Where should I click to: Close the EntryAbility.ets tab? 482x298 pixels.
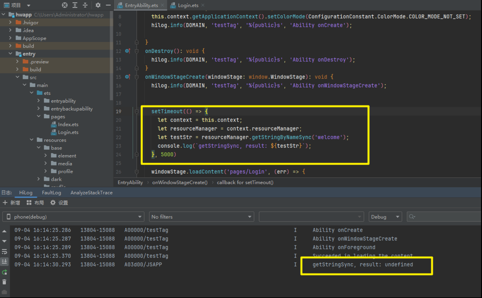[x=163, y=5]
